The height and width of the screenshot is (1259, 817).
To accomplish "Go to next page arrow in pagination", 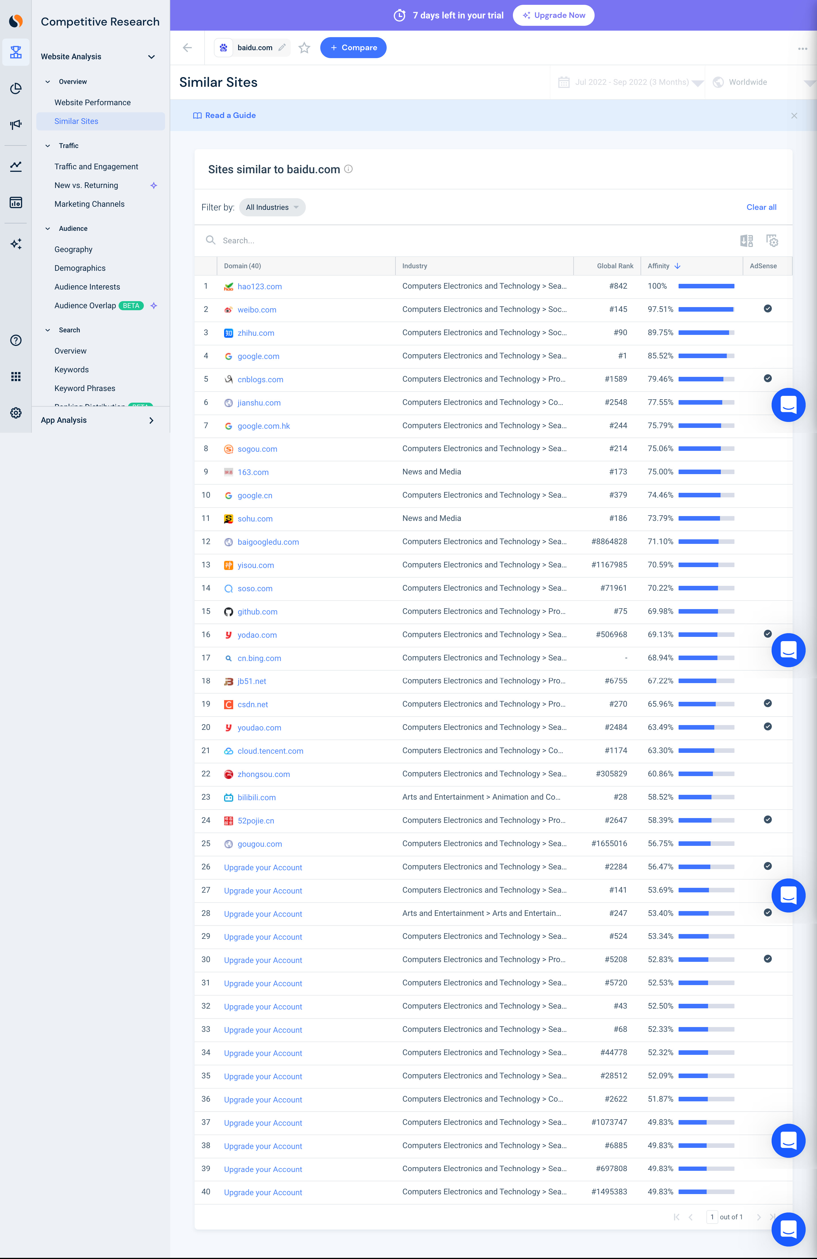I will click(759, 1217).
